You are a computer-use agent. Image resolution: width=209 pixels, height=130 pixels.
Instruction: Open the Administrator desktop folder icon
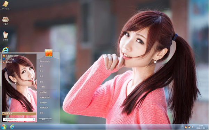point(5,5)
